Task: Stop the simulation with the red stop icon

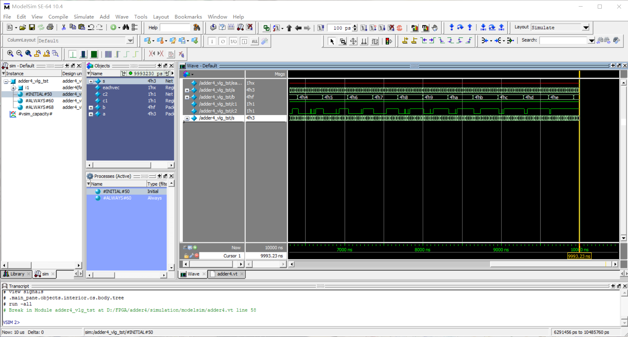Action: click(400, 28)
